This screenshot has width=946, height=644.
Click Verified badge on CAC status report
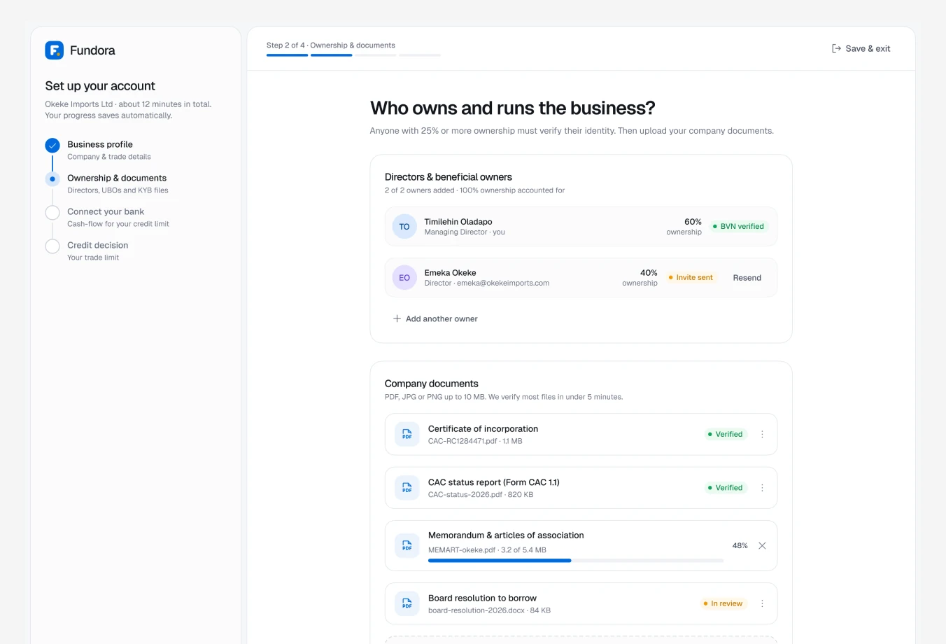725,488
